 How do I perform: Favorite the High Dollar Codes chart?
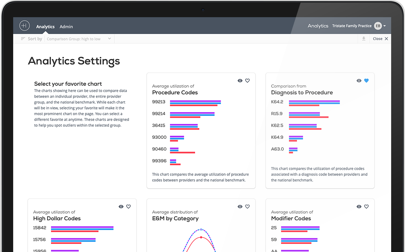pos(129,207)
